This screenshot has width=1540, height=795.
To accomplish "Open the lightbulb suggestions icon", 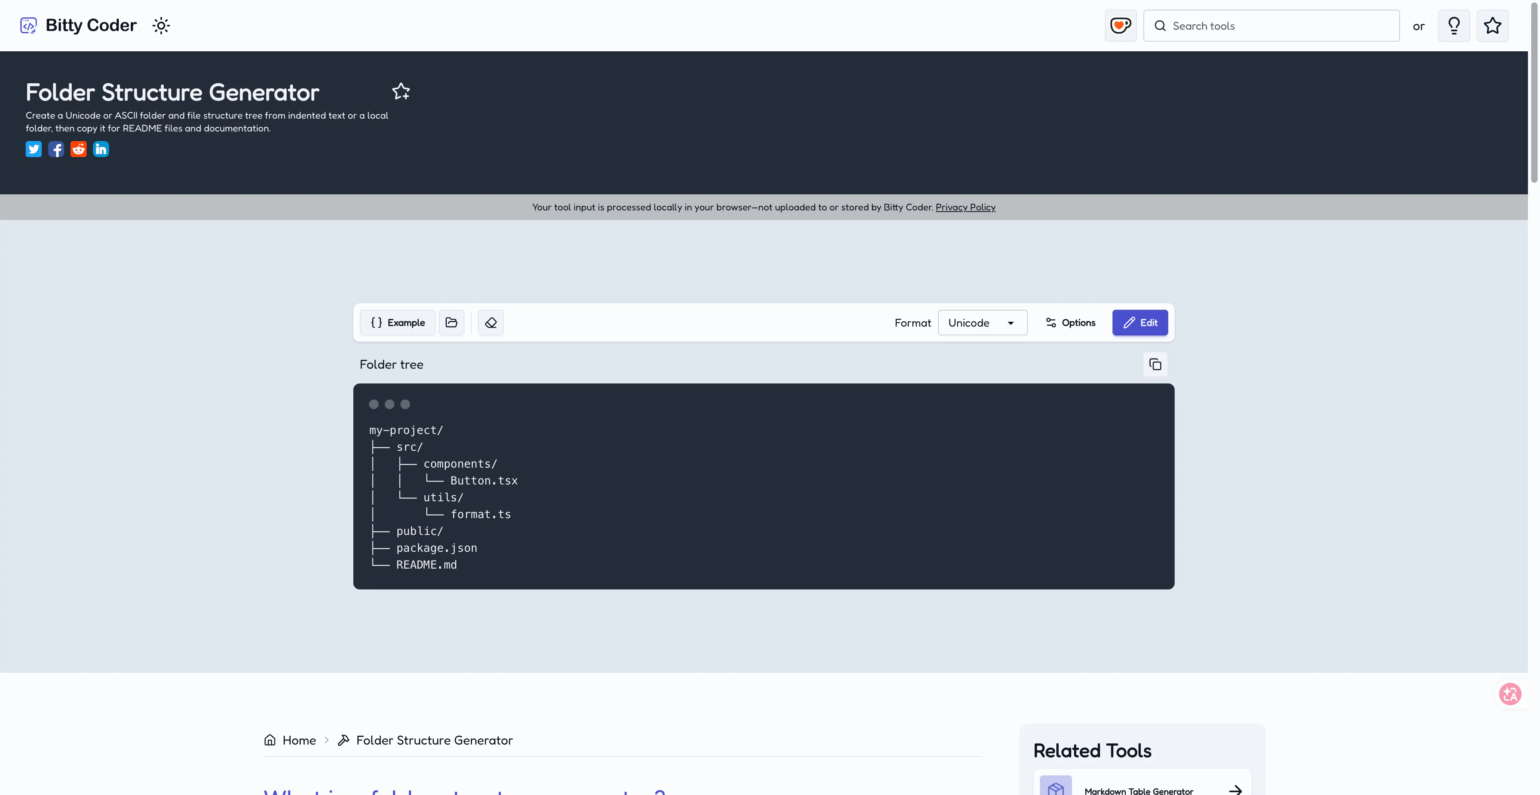I will point(1454,26).
